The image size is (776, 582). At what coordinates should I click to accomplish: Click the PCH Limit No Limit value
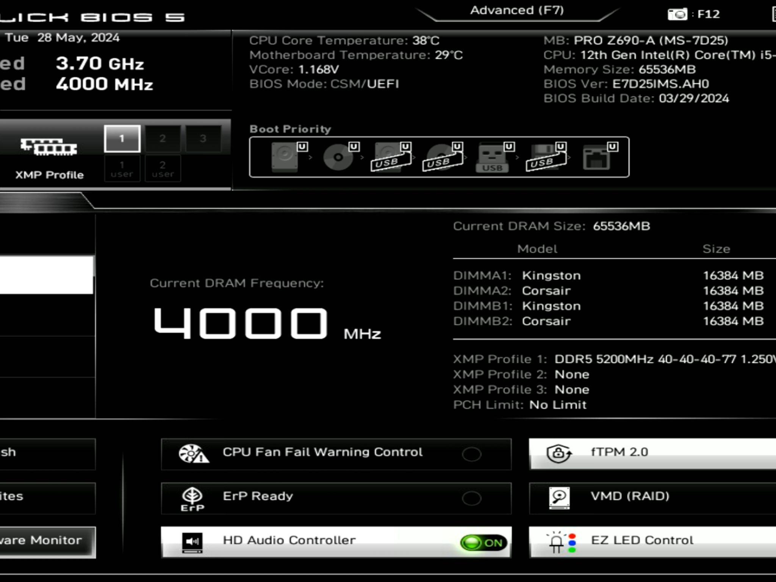[558, 405]
